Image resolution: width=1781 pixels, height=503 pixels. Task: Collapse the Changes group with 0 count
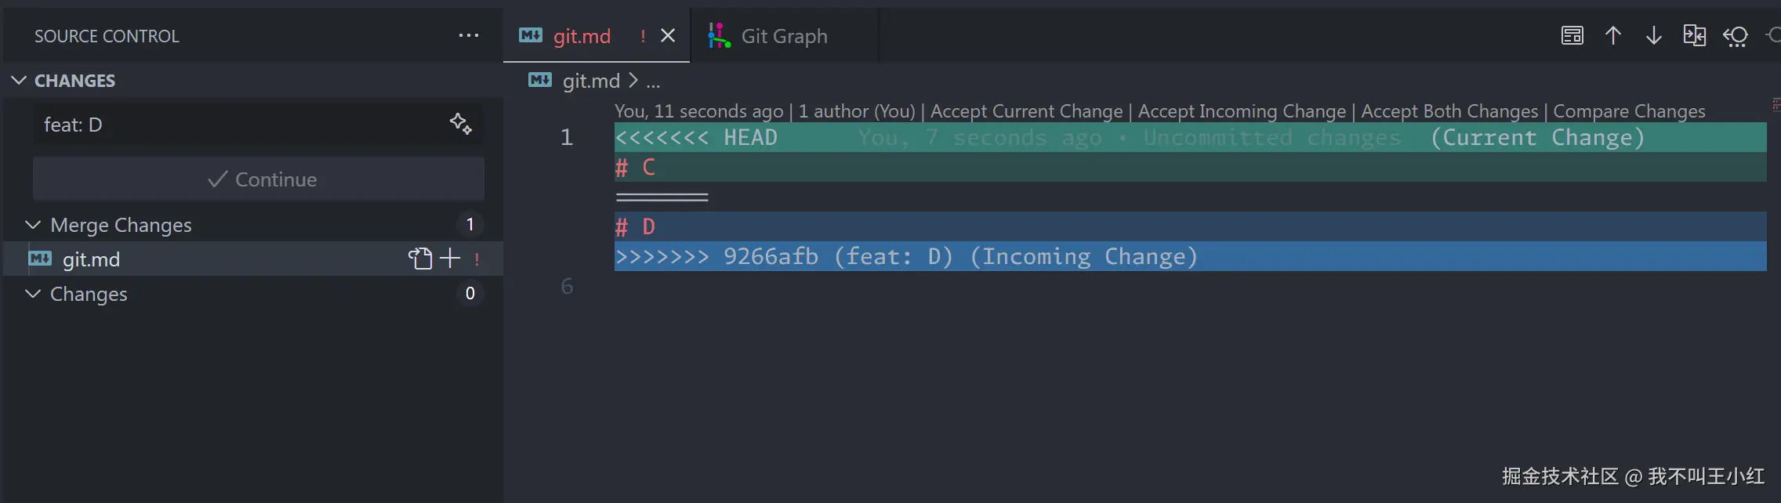click(x=33, y=294)
